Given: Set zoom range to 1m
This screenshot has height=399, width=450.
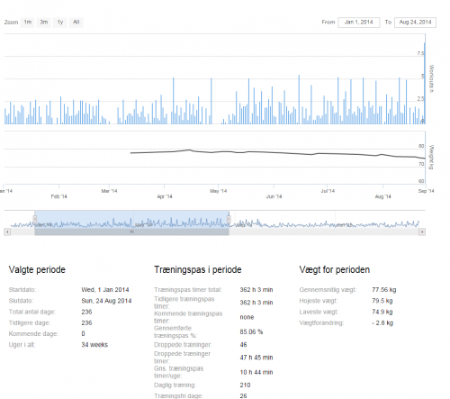Looking at the screenshot, I should 28,23.
